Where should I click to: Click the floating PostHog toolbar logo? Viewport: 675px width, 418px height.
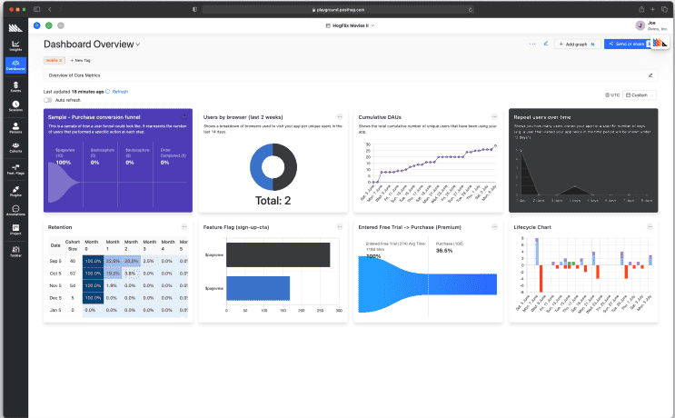[660, 43]
